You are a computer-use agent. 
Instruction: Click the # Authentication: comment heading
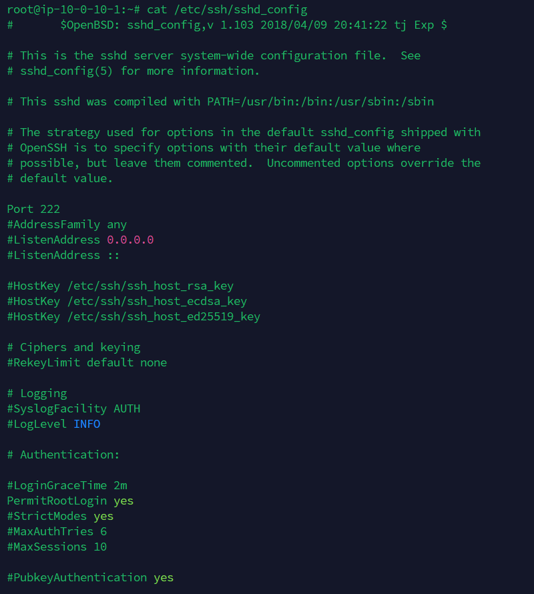(x=63, y=455)
